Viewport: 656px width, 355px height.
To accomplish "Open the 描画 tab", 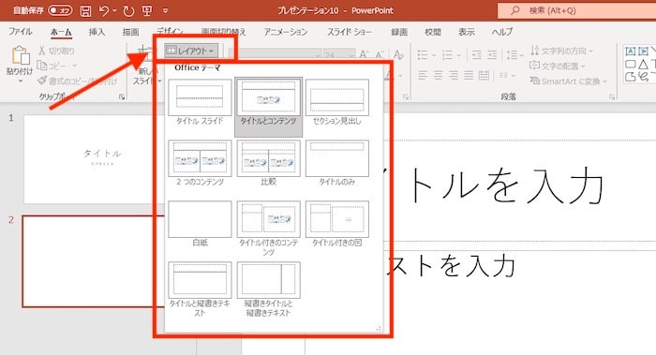I will coord(130,32).
